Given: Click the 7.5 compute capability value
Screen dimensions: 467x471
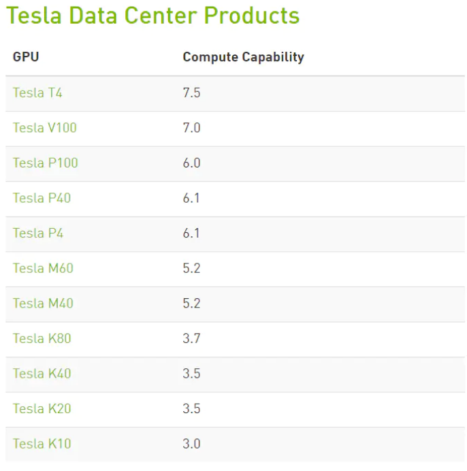Looking at the screenshot, I should pos(191,93).
